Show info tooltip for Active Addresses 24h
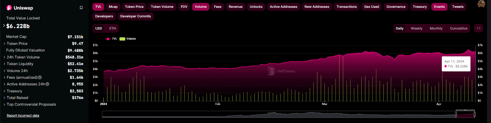Viewport: 491px width, 123px height. 48,84
